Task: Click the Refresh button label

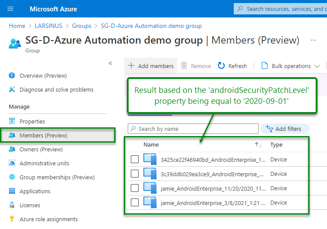Action: [x=238, y=66]
